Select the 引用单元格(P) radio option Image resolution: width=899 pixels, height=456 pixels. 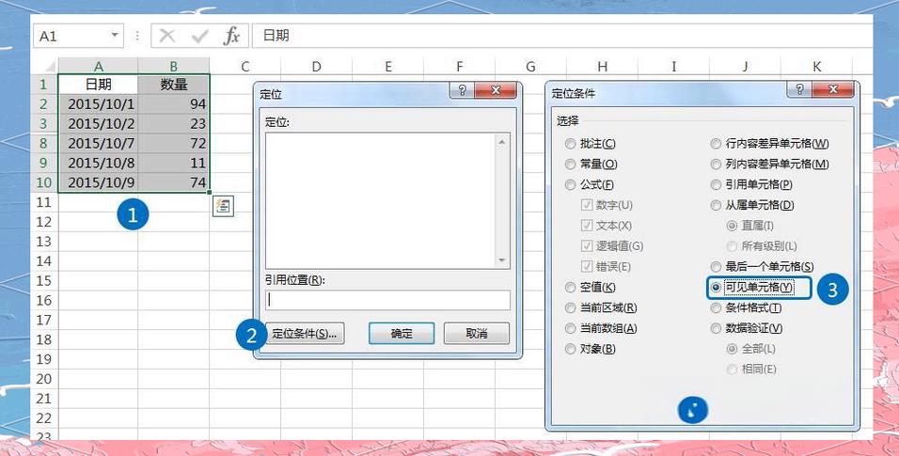click(x=751, y=184)
